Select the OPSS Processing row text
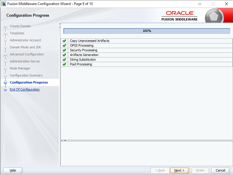233x175 pixels. 82,45
